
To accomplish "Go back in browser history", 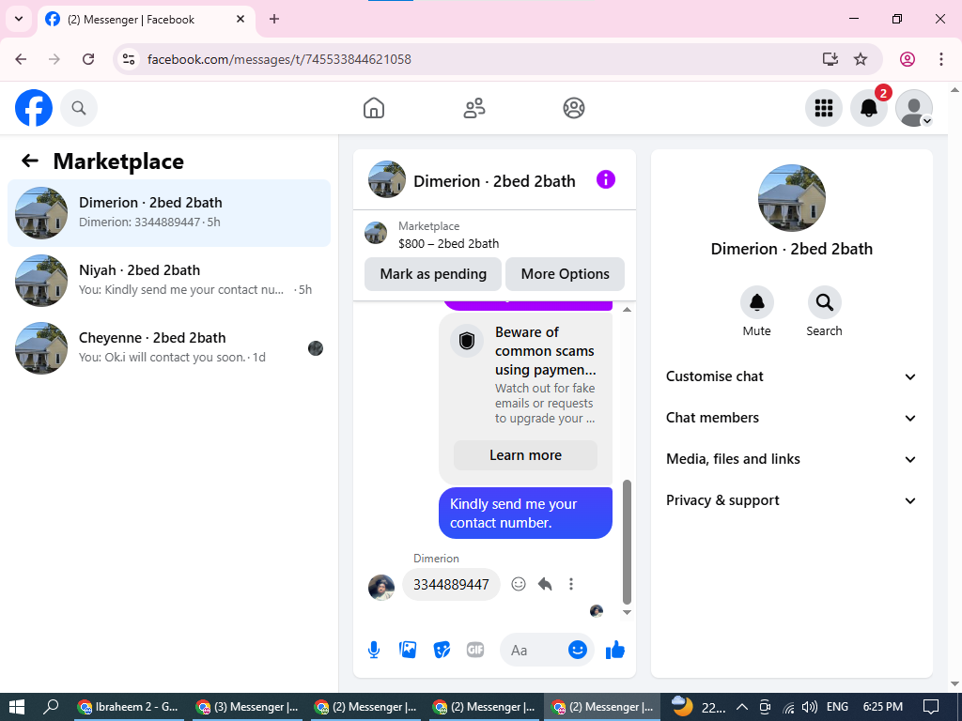I will pos(21,59).
